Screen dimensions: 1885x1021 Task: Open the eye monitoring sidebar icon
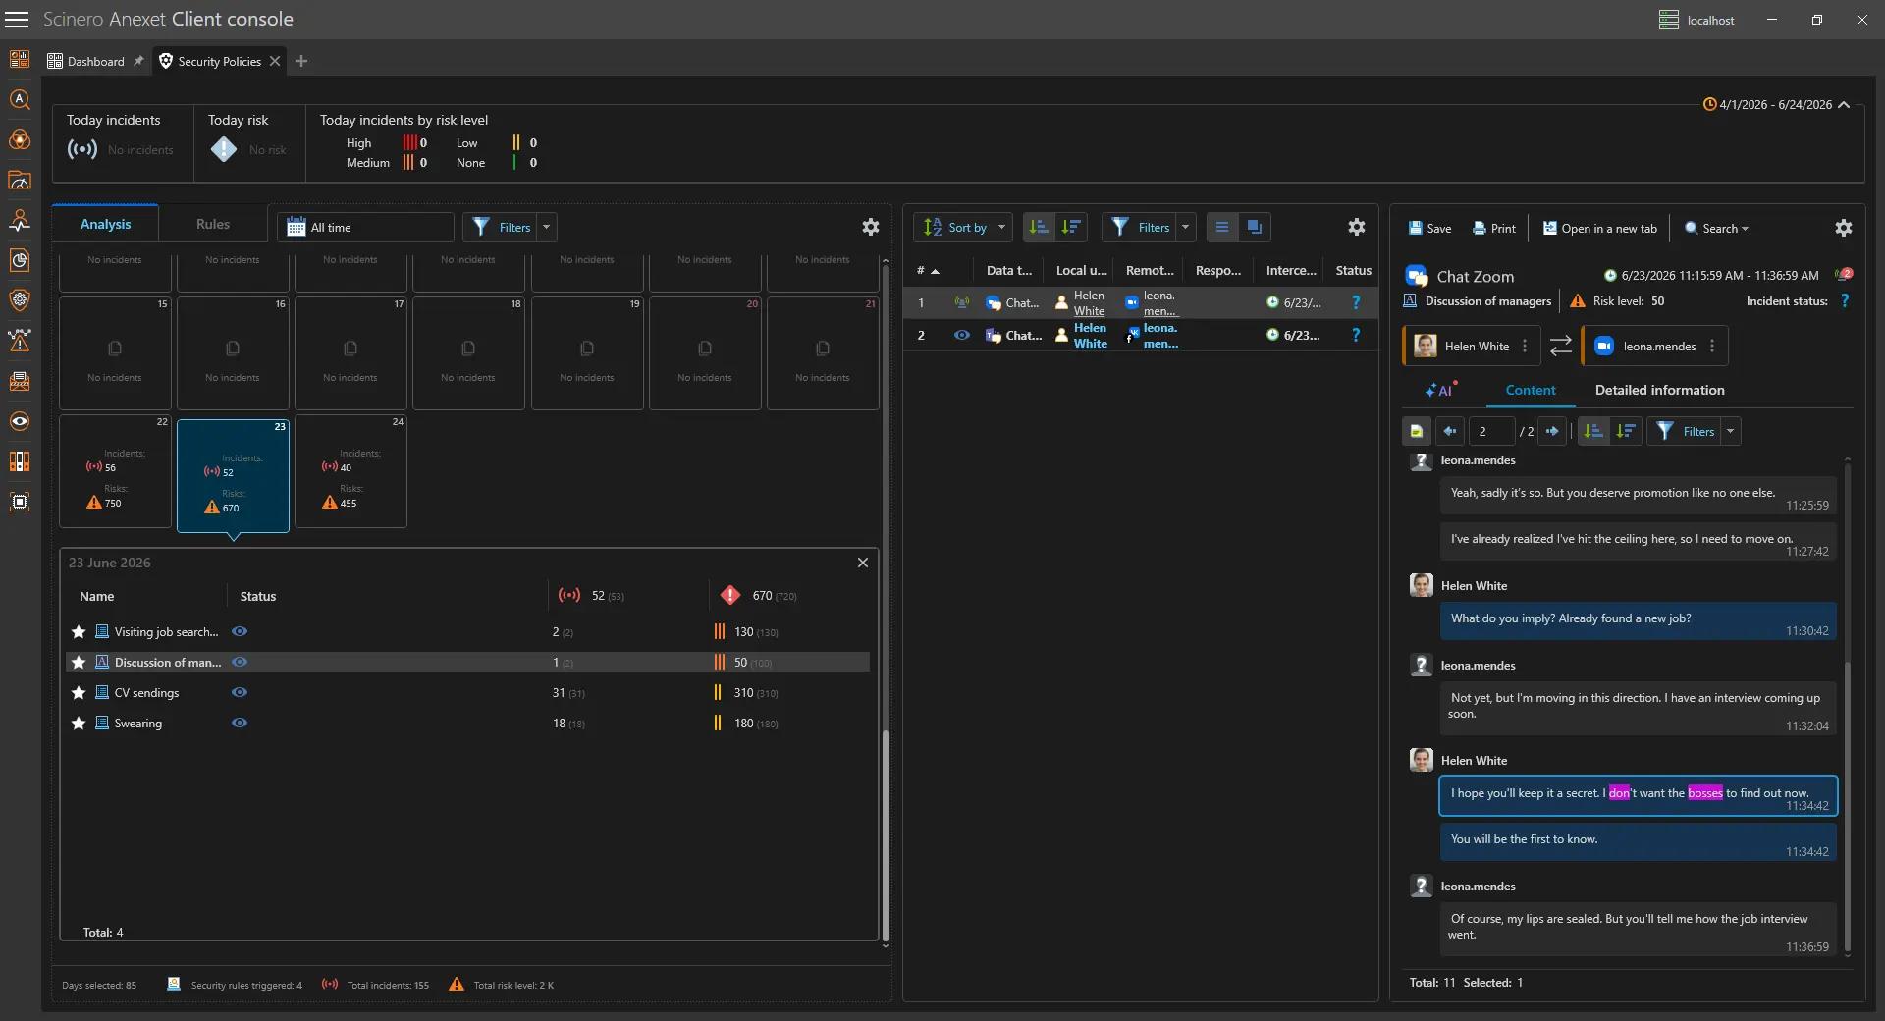pyautogui.click(x=20, y=422)
